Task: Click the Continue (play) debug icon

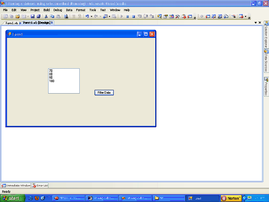Action: [122, 16]
